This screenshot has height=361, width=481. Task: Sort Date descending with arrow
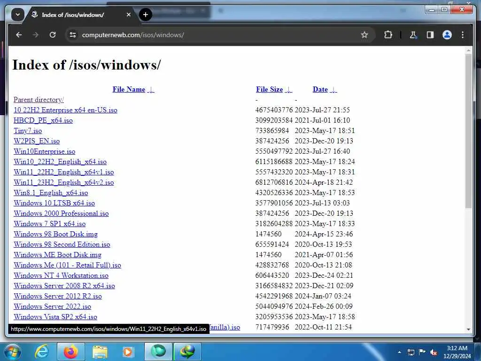click(x=334, y=90)
